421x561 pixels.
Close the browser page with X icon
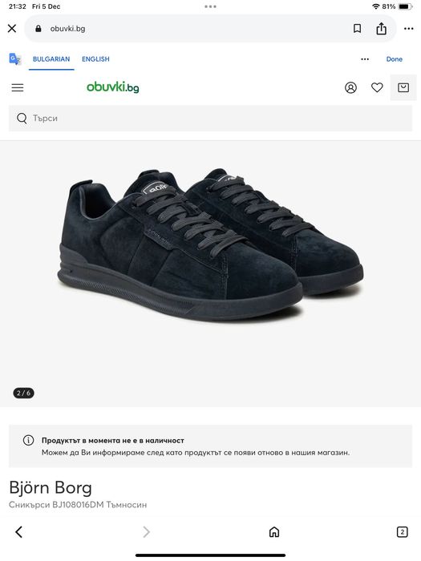tap(12, 28)
